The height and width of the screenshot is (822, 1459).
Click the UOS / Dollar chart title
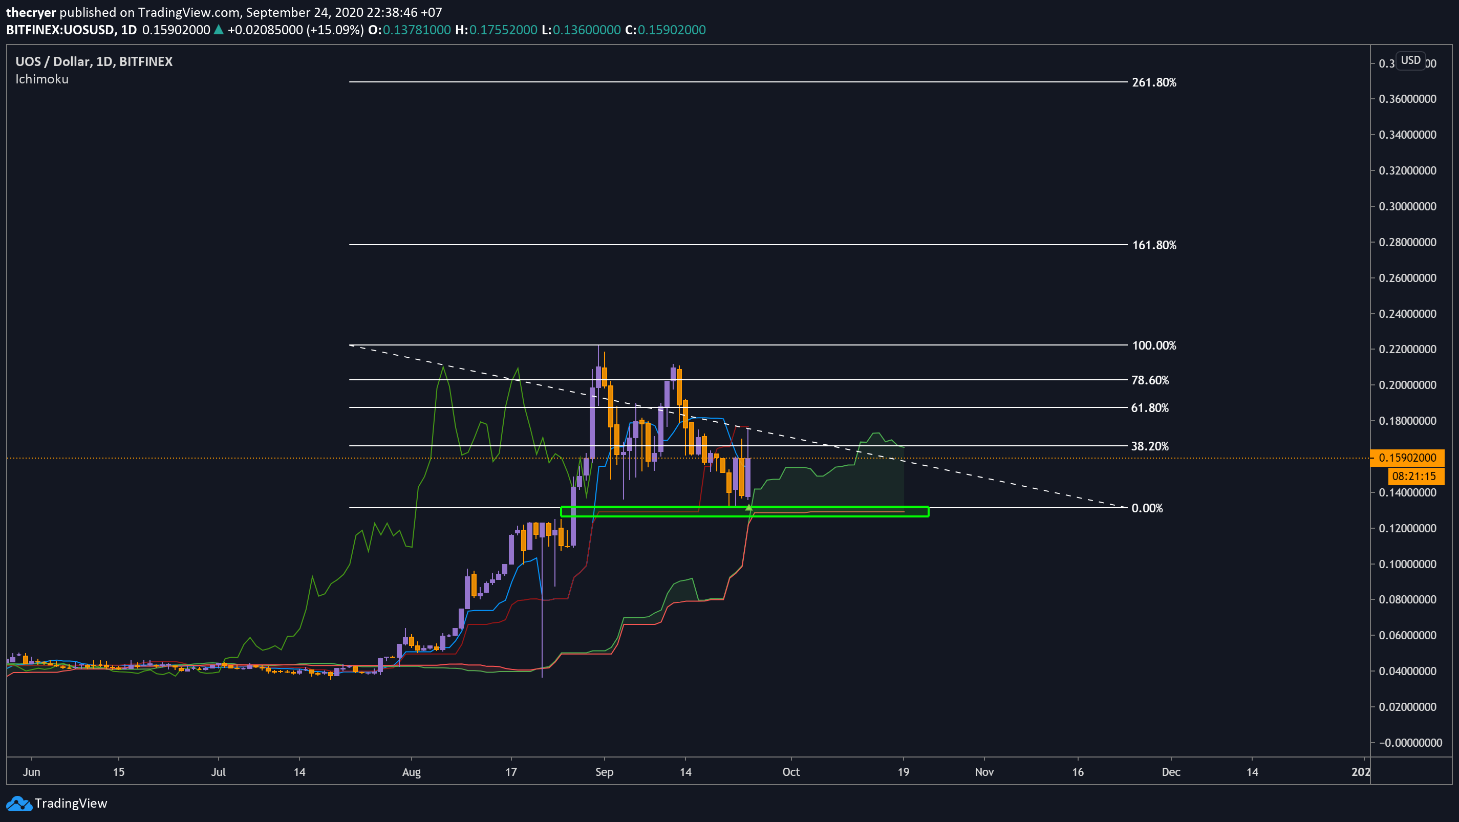point(94,61)
